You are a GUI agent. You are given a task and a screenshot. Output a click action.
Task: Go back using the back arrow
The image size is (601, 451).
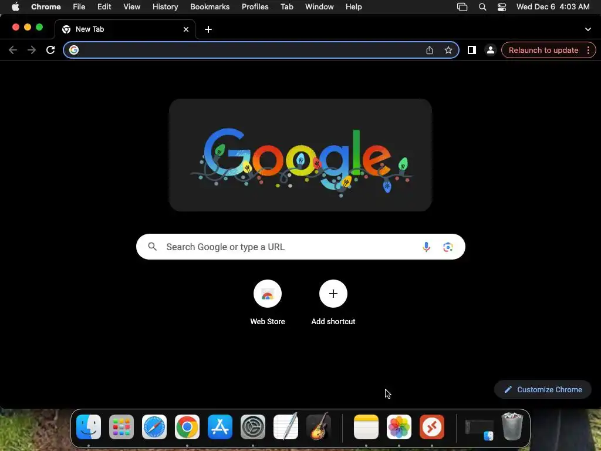[x=13, y=50]
